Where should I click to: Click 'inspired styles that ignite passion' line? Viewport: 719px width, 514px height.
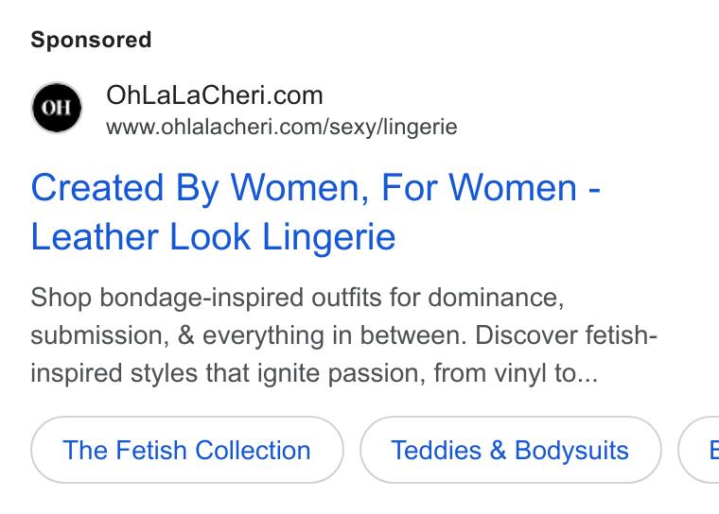tap(228, 373)
